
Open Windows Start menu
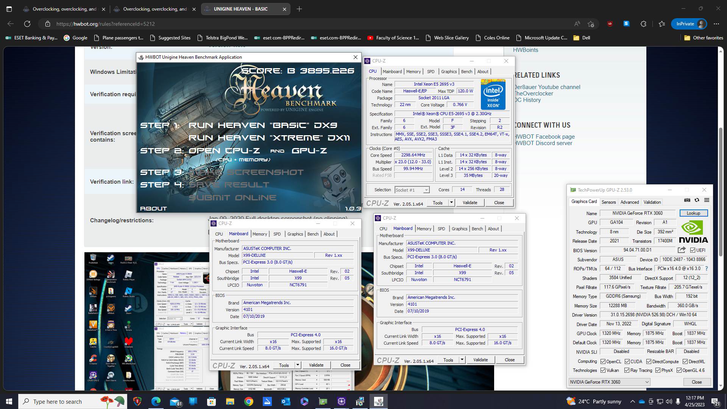pyautogui.click(x=9, y=401)
